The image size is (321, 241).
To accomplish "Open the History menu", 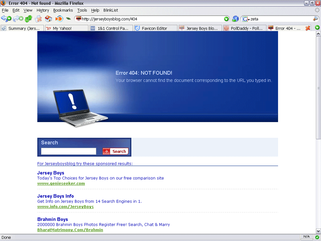I will point(43,10).
